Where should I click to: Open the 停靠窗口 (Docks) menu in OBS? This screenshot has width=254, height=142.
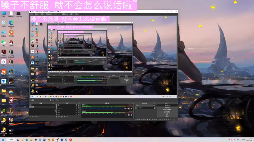(49, 14)
